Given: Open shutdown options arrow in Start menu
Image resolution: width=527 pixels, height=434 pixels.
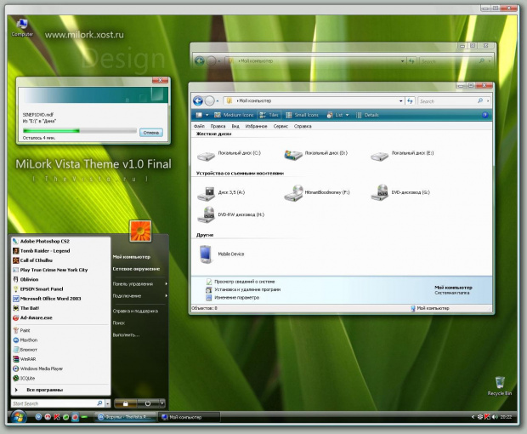Looking at the screenshot, I should (162, 403).
